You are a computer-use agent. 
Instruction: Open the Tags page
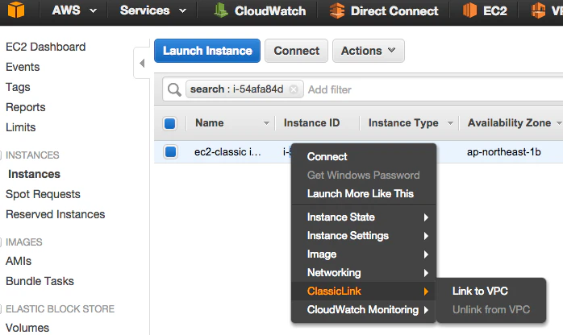pos(18,87)
